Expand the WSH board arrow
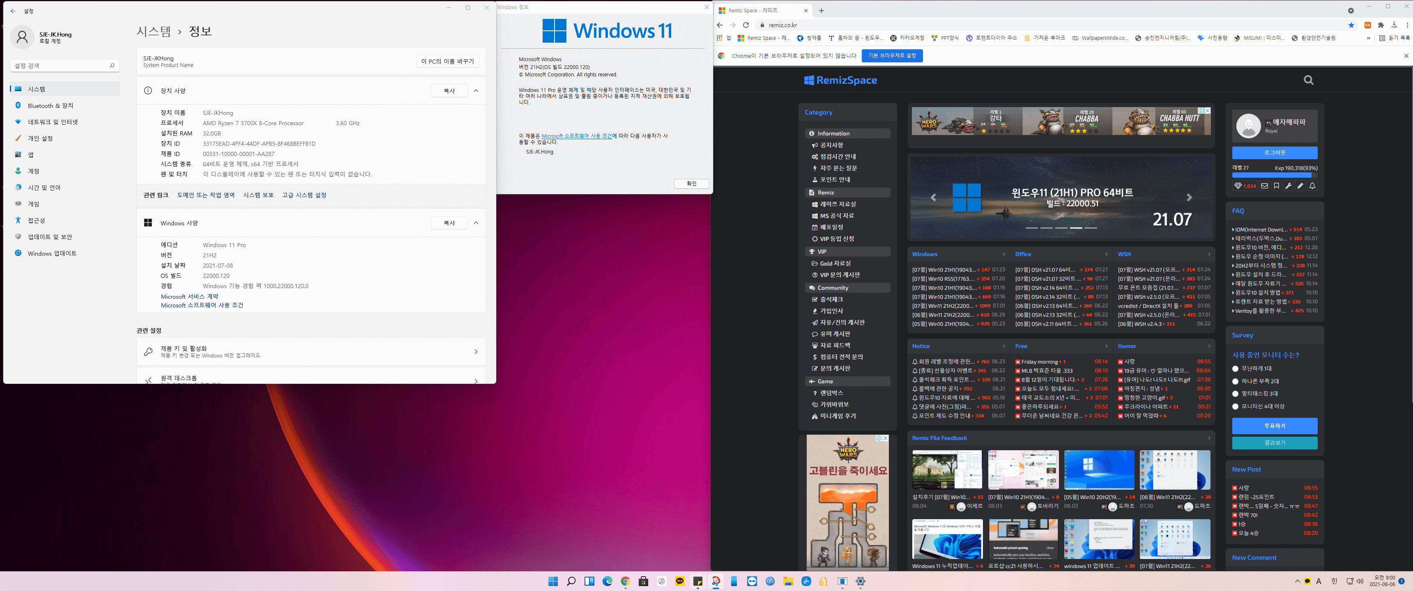The width and height of the screenshot is (1413, 591). pos(1209,254)
